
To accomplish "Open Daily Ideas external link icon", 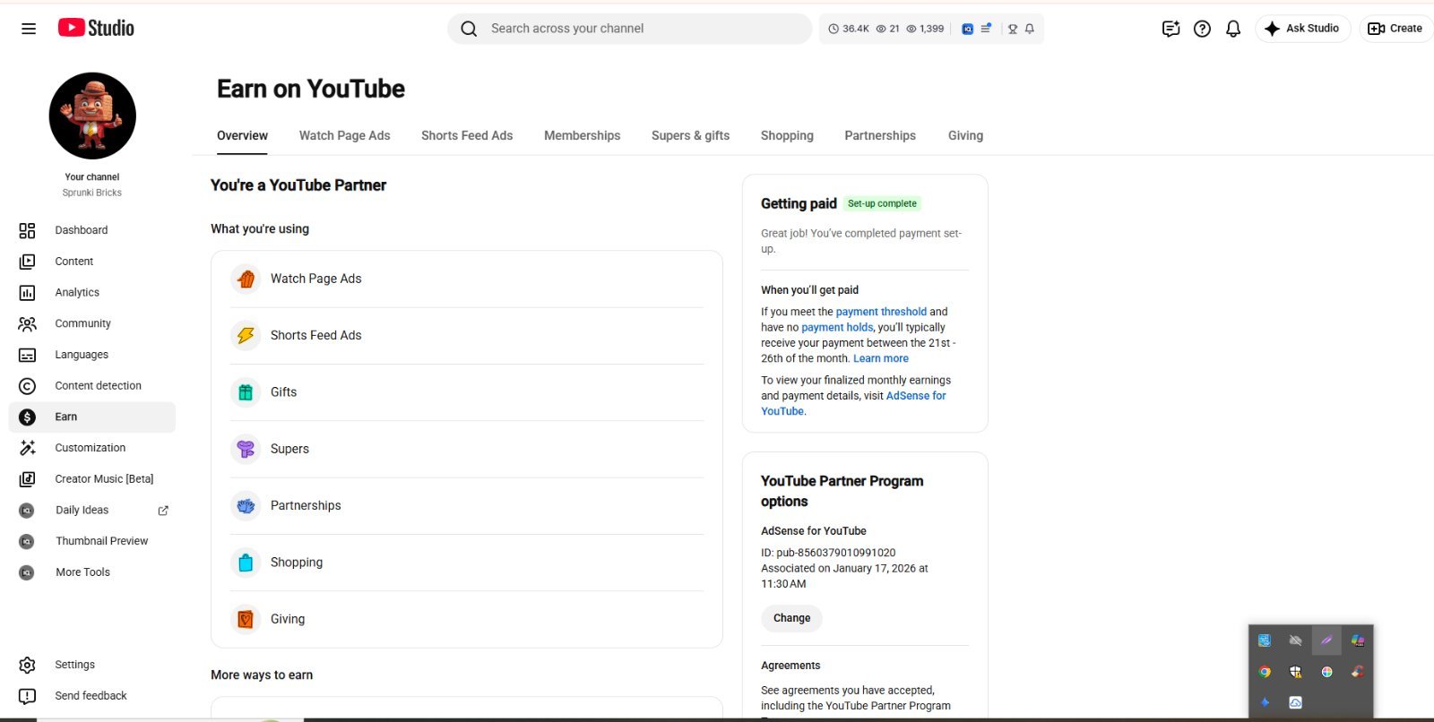I will pos(163,511).
